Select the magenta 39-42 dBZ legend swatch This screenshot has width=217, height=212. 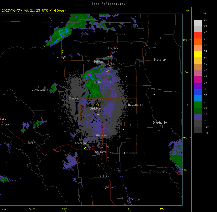tap(198, 79)
